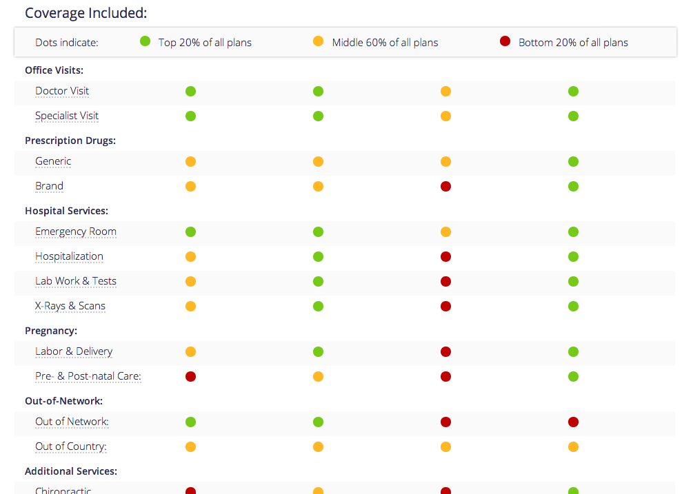Click the Prescription Drugs section heading
The width and height of the screenshot is (682, 494).
point(70,141)
